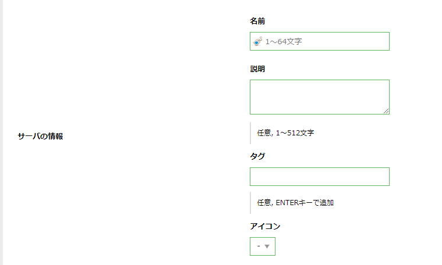
Task: Click the 1~64文字 placeholder text
Action: click(x=284, y=42)
